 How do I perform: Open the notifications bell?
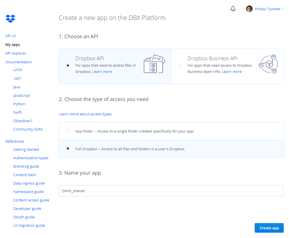click(233, 8)
